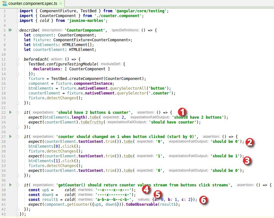Viewport: 274px width, 218px height.
Task: Collapse the describe block at line 5
Action: point(17,30)
